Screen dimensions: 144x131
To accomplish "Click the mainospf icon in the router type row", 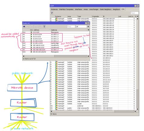I will (x=56, y=104).
